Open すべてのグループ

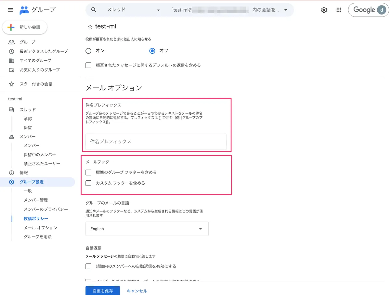pos(35,60)
